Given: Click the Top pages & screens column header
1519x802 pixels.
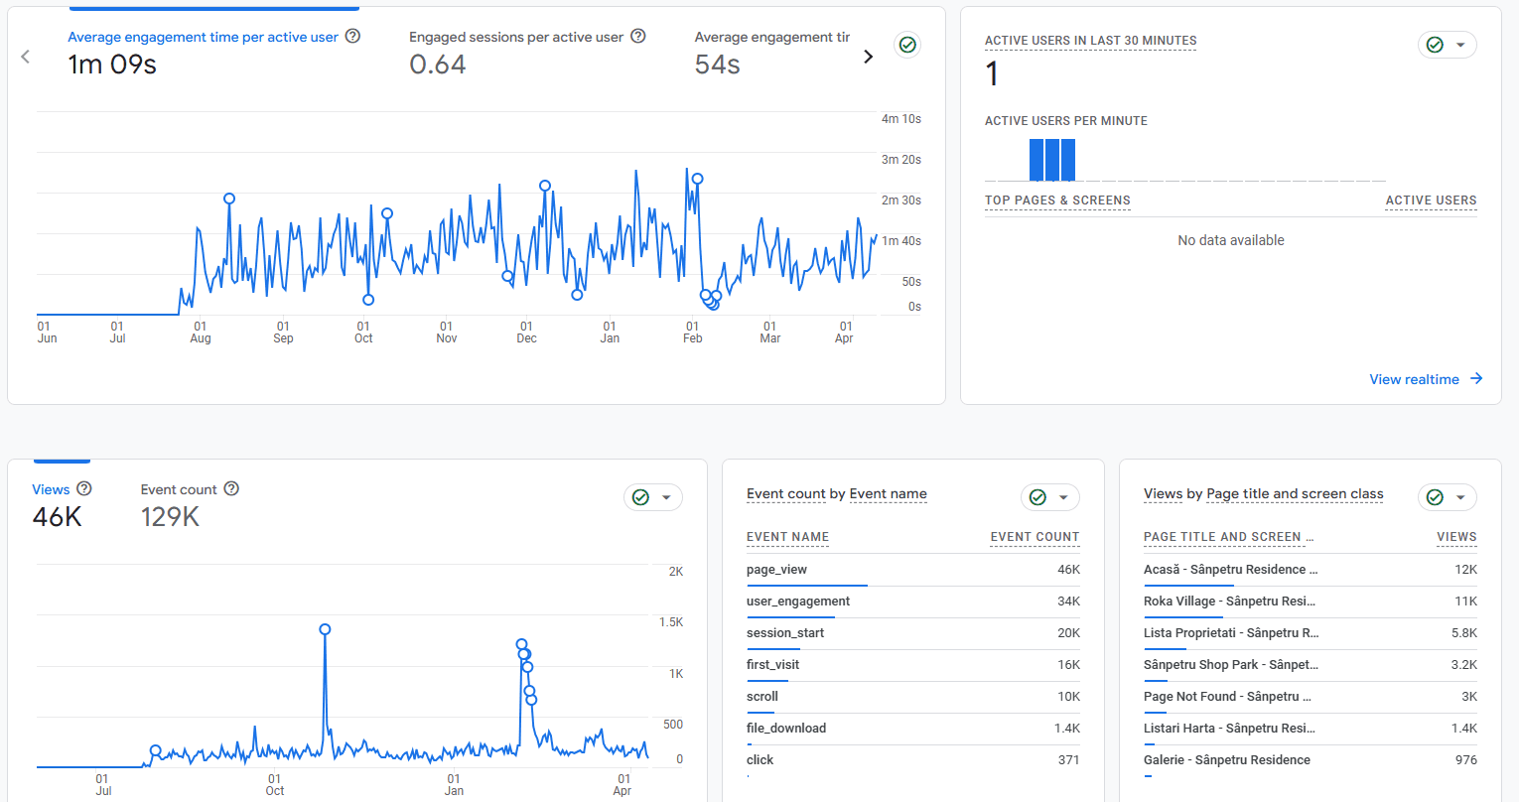Looking at the screenshot, I should click(x=1057, y=200).
